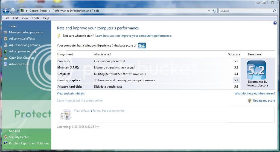This screenshot has height=152, width=280.
Task: Click the Refresh button beside address bar
Action: pos(214,11)
